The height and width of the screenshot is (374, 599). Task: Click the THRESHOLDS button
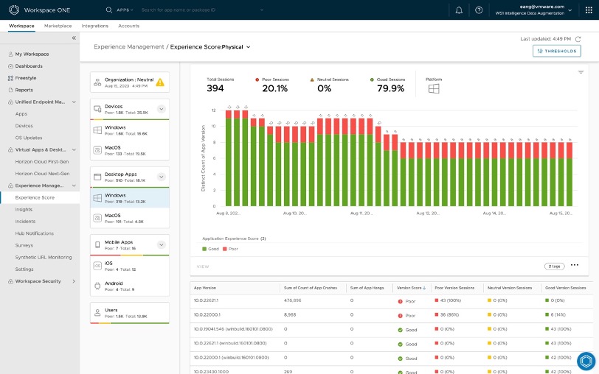(556, 51)
